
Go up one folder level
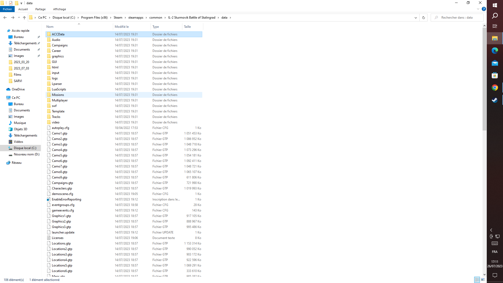pyautogui.click(x=24, y=18)
